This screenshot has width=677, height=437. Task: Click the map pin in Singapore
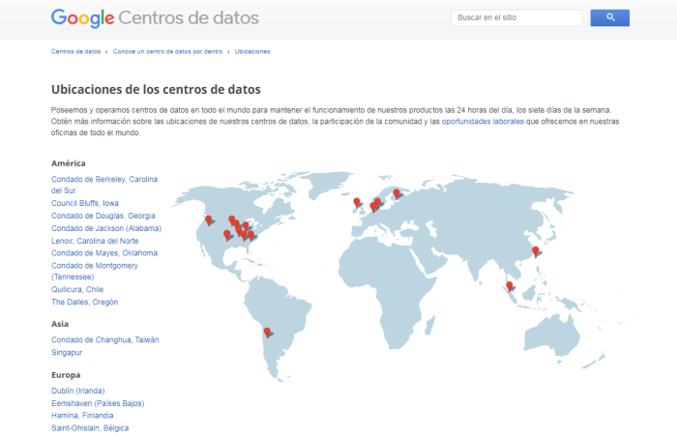point(510,286)
